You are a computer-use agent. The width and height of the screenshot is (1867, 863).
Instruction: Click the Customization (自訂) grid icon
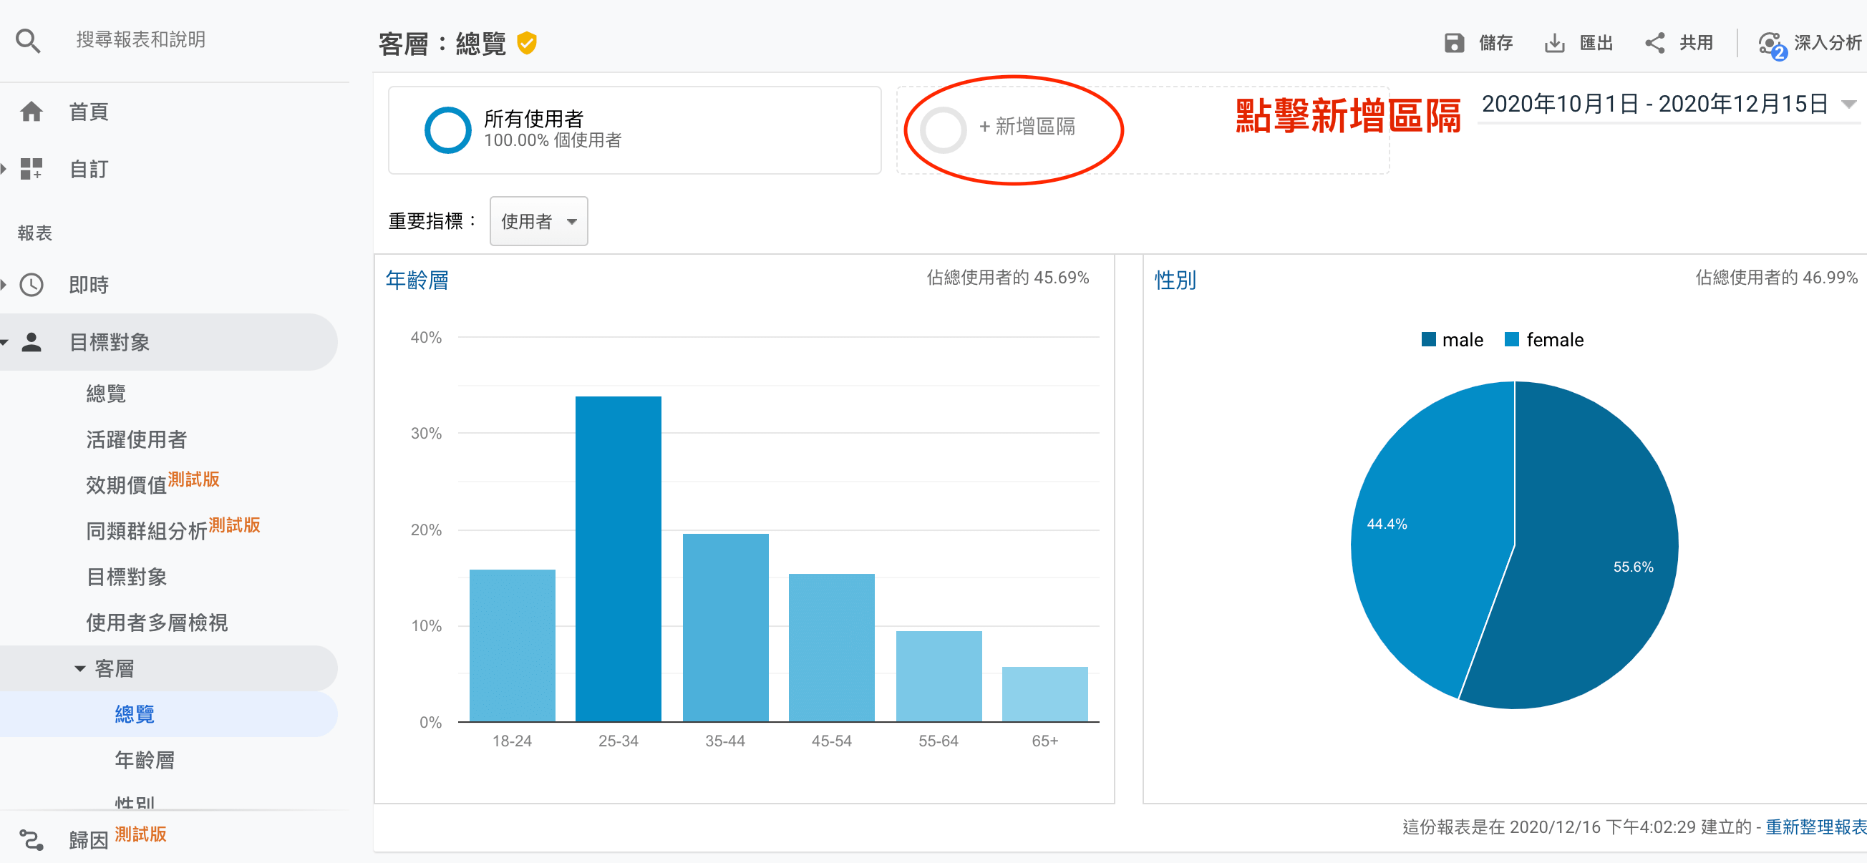(31, 169)
